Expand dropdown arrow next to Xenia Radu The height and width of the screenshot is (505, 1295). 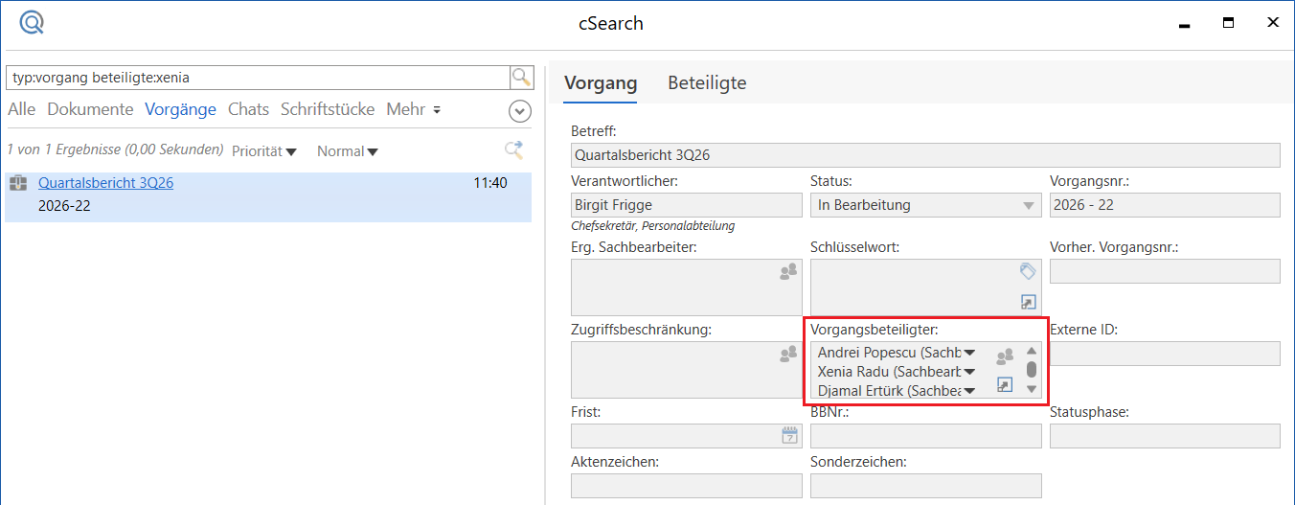pos(969,371)
